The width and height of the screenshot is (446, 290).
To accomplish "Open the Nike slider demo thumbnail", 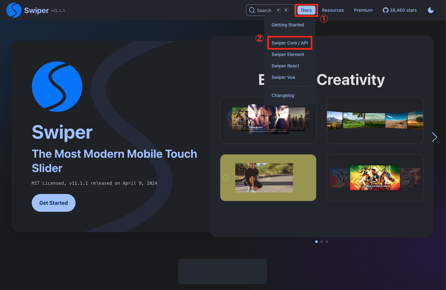I will 268,178.
